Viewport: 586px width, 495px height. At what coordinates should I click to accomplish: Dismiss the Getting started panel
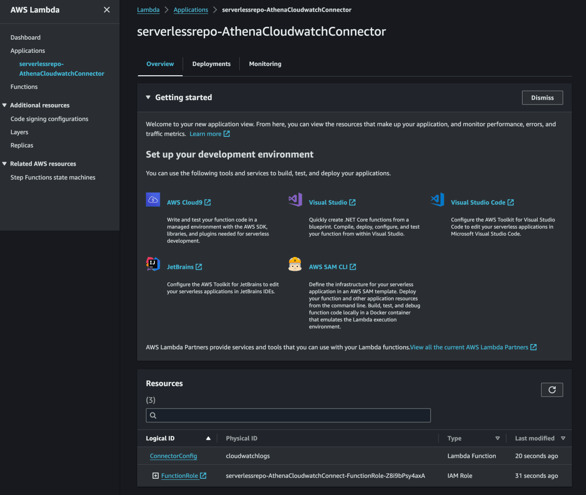(542, 98)
